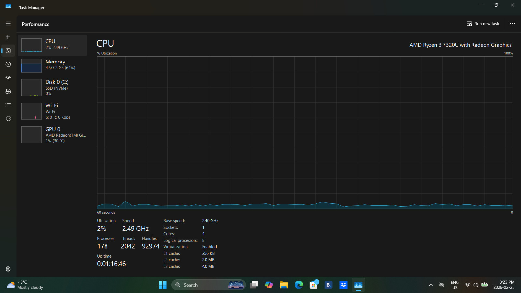This screenshot has height=293, width=521.
Task: Select the Wi-Fi performance entry
Action: [x=52, y=111]
